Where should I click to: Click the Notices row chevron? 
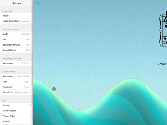pyautogui.click(x=31, y=121)
